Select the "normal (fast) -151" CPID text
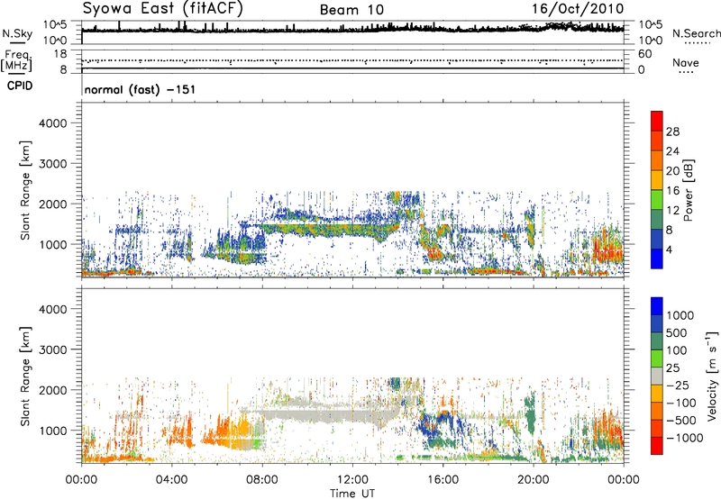 coord(141,89)
